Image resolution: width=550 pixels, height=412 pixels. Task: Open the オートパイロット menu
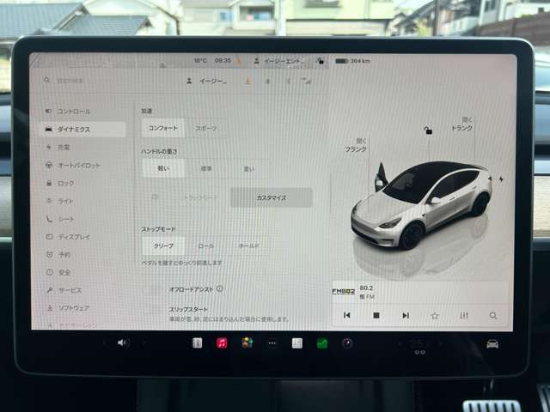pos(77,165)
